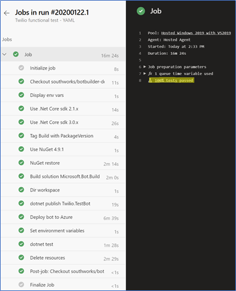Viewport: 236px width, 291px height.
Task: Select the Set environment variables step
Action: (63, 231)
